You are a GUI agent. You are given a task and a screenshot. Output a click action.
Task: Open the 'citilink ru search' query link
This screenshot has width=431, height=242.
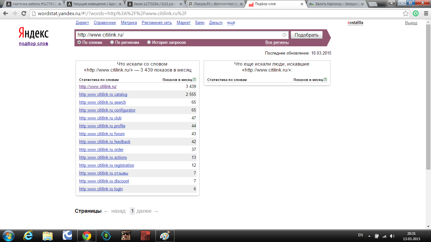[x=103, y=102]
